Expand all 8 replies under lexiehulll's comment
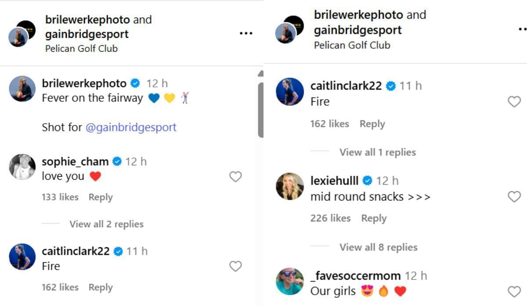This screenshot has width=527, height=307. point(378,247)
